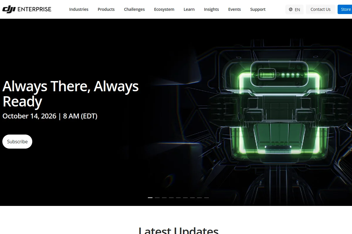Open the EN language selector
The image size is (352, 234).
pyautogui.click(x=294, y=9)
